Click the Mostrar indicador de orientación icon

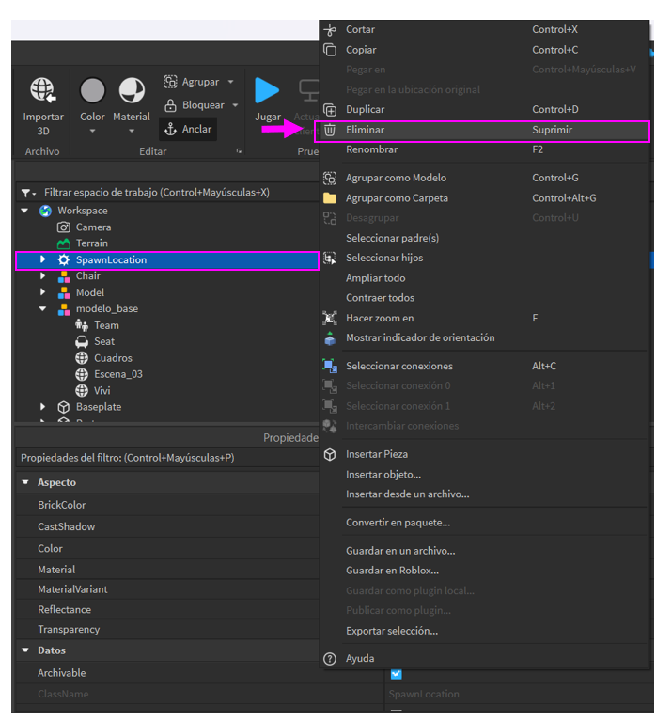[x=330, y=338]
